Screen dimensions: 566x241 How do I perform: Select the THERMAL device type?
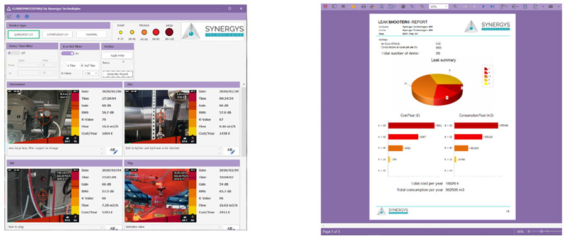(x=91, y=35)
